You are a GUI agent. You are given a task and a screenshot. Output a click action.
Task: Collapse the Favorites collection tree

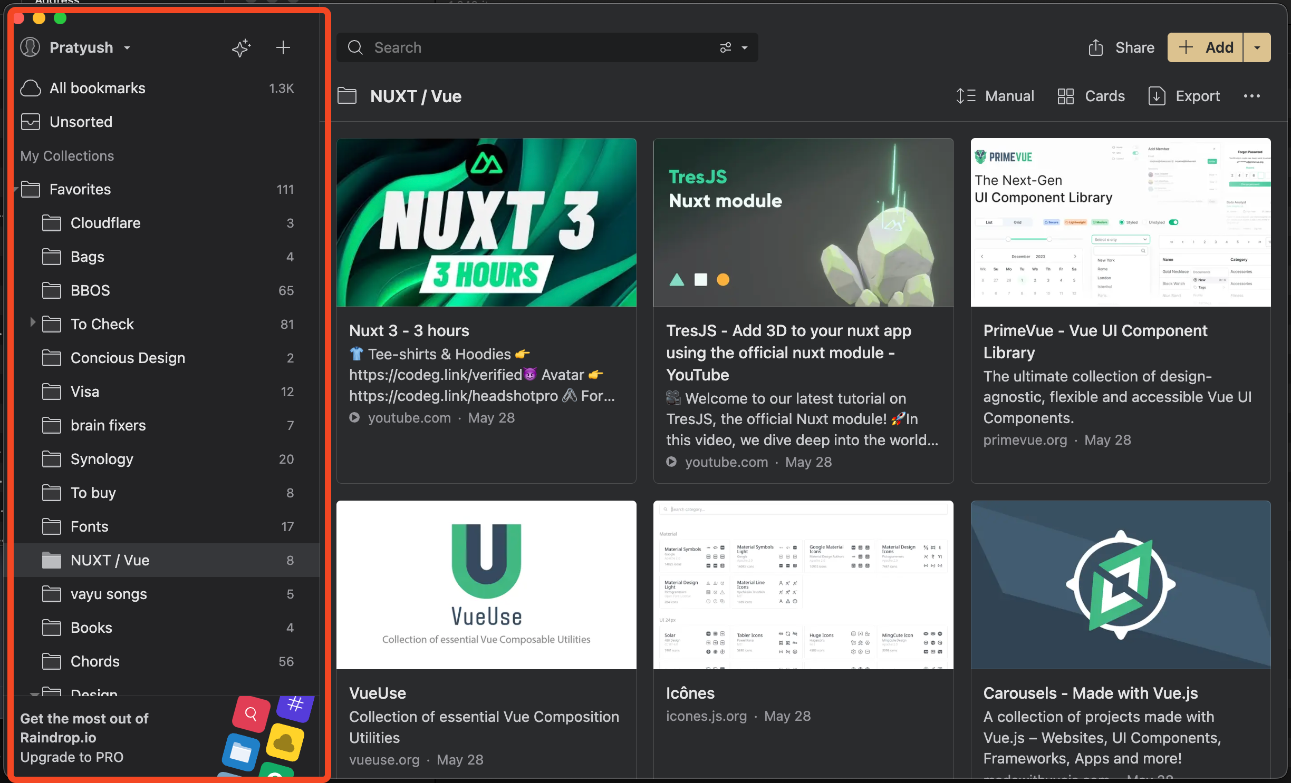pyautogui.click(x=16, y=190)
